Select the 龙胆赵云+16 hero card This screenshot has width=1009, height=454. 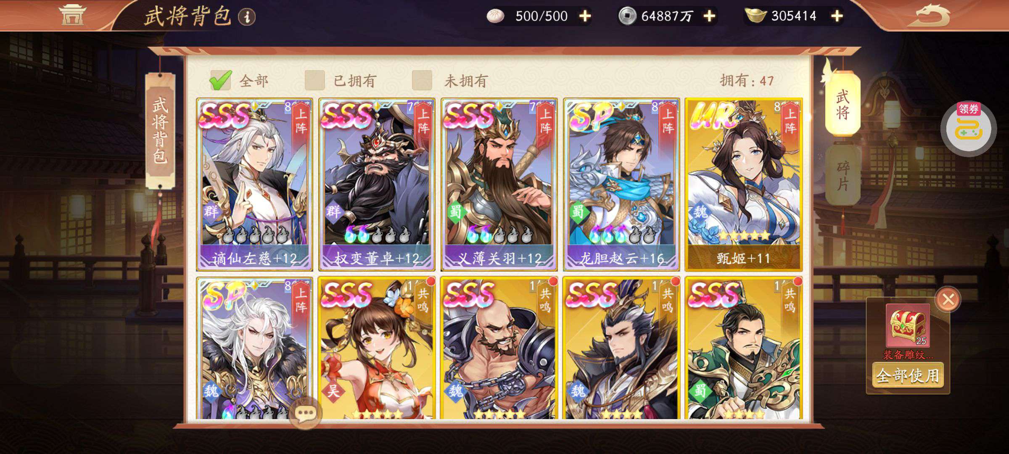(x=621, y=185)
